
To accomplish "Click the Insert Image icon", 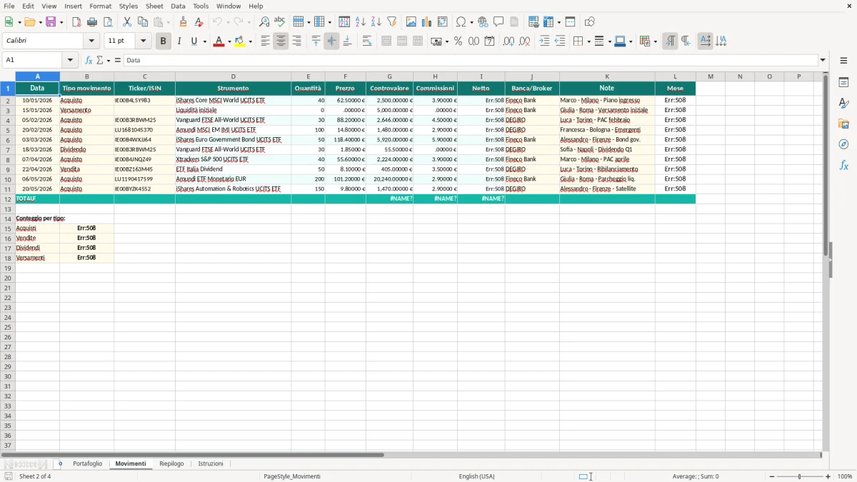I will [411, 22].
